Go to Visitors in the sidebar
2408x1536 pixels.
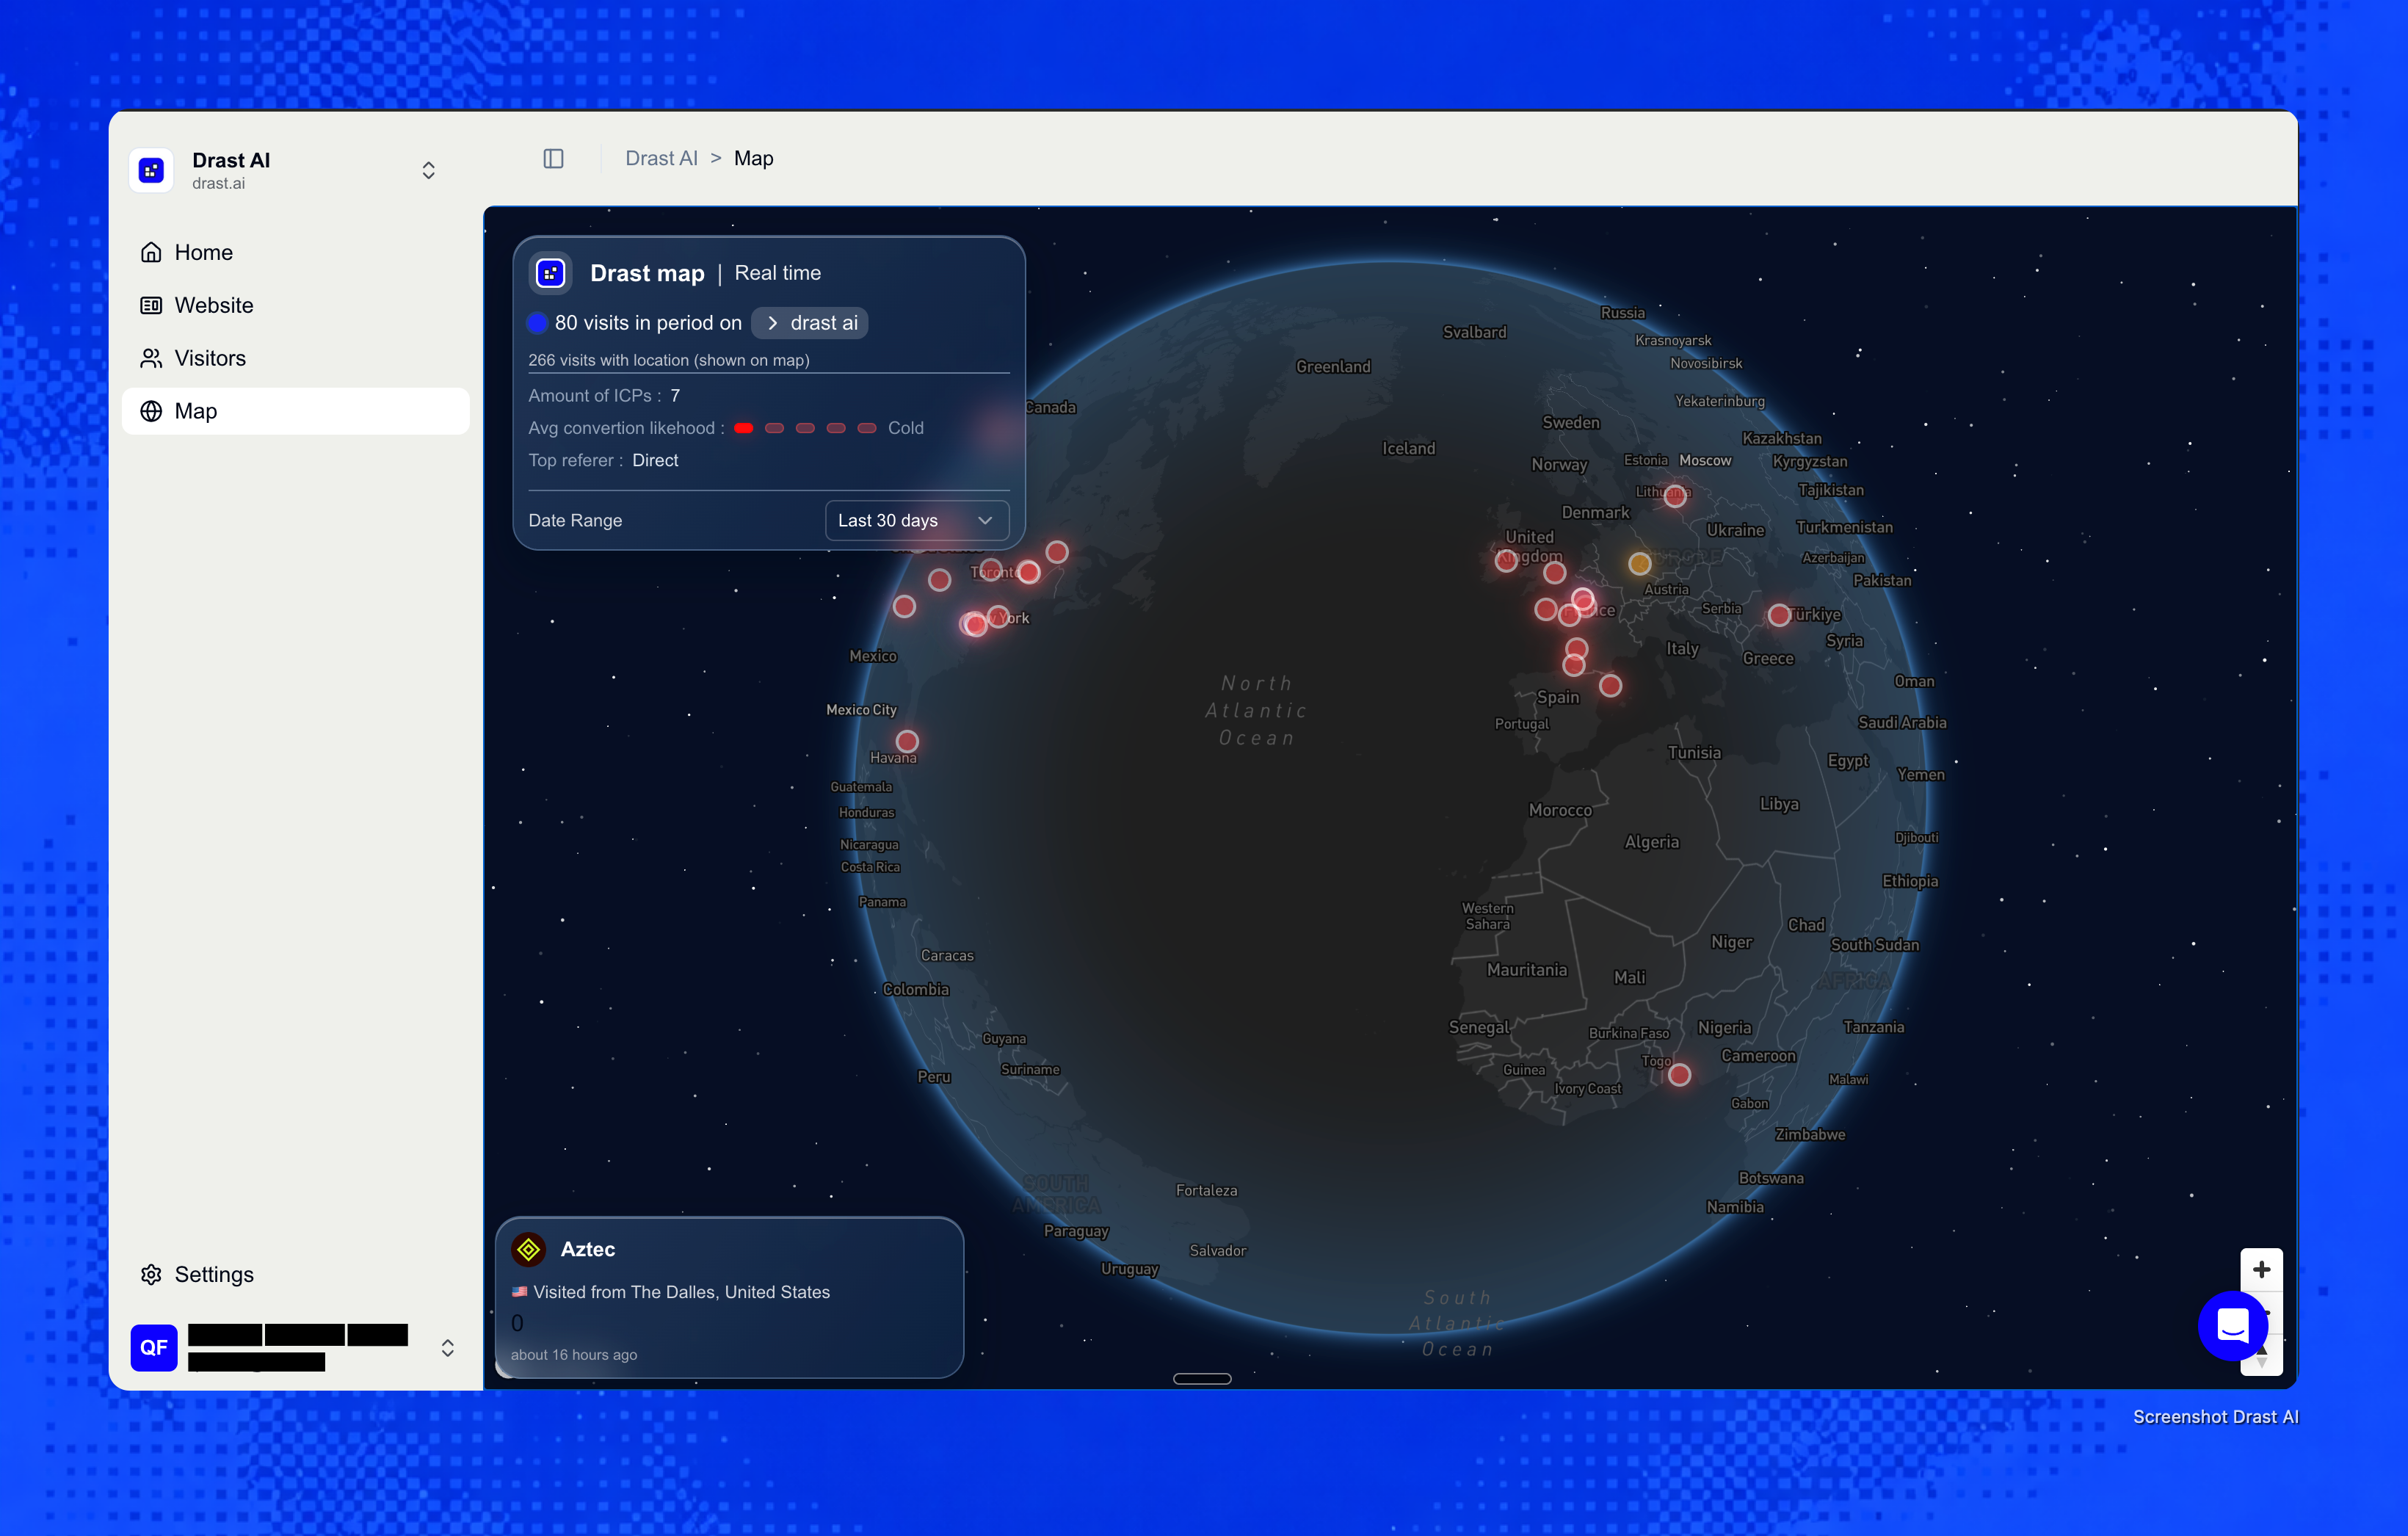(x=210, y=358)
